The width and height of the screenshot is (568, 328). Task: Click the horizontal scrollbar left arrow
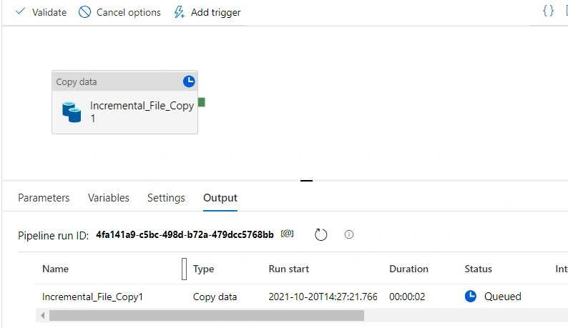(x=43, y=315)
